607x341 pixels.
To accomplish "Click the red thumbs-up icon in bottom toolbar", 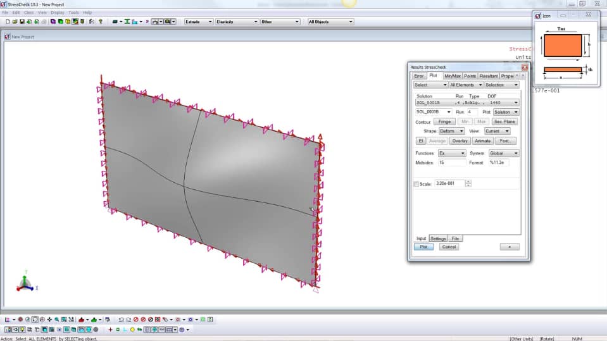I will [81, 319].
